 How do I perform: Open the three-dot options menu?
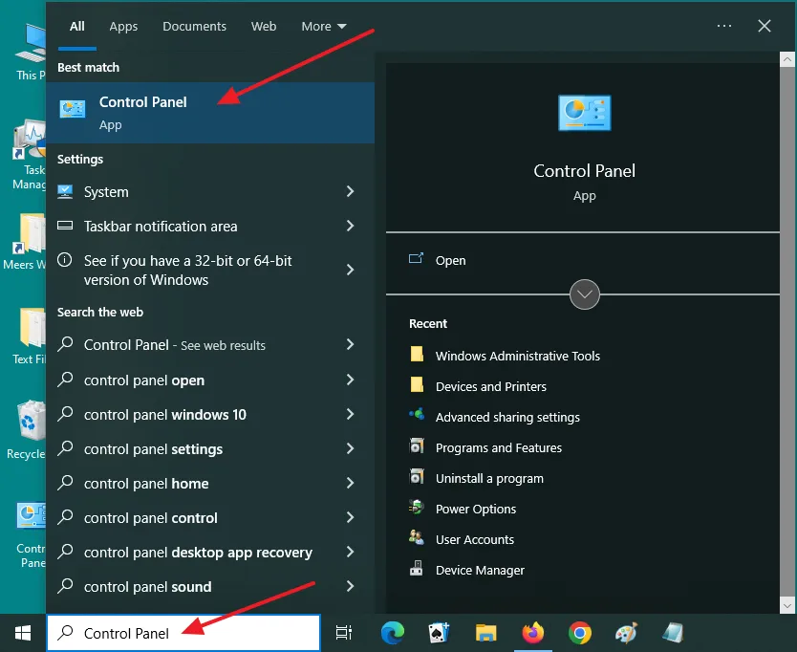[x=723, y=26]
